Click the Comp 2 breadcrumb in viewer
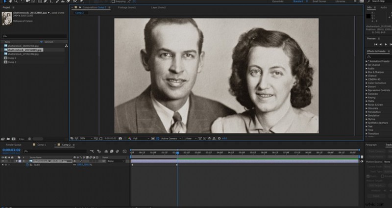Image resolution: width=392 pixels, height=208 pixels. pyautogui.click(x=79, y=13)
